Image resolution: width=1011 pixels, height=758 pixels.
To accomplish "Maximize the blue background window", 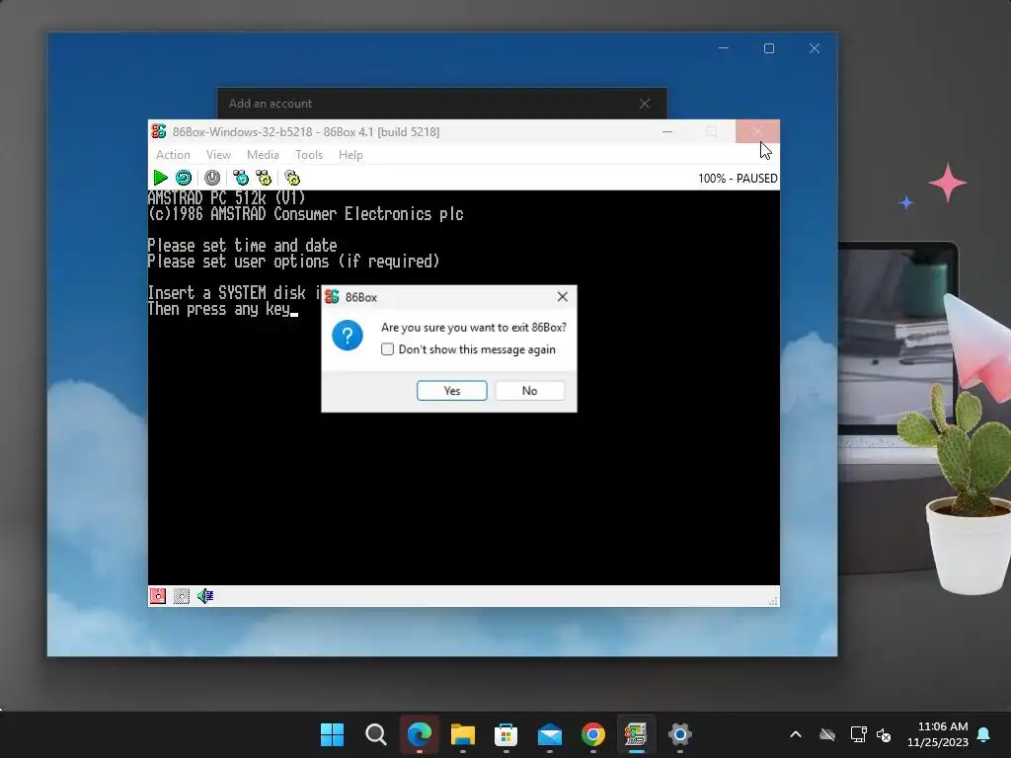I will tap(768, 48).
